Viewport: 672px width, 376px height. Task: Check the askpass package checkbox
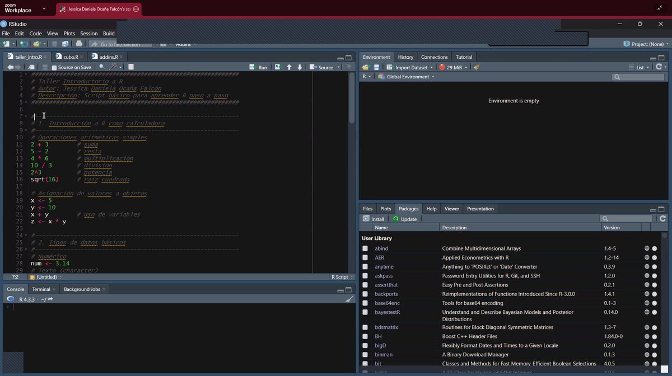coord(365,276)
